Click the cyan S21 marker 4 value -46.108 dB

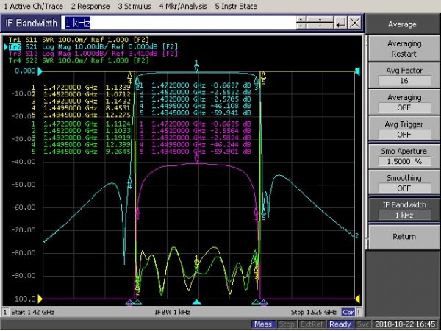coord(232,106)
